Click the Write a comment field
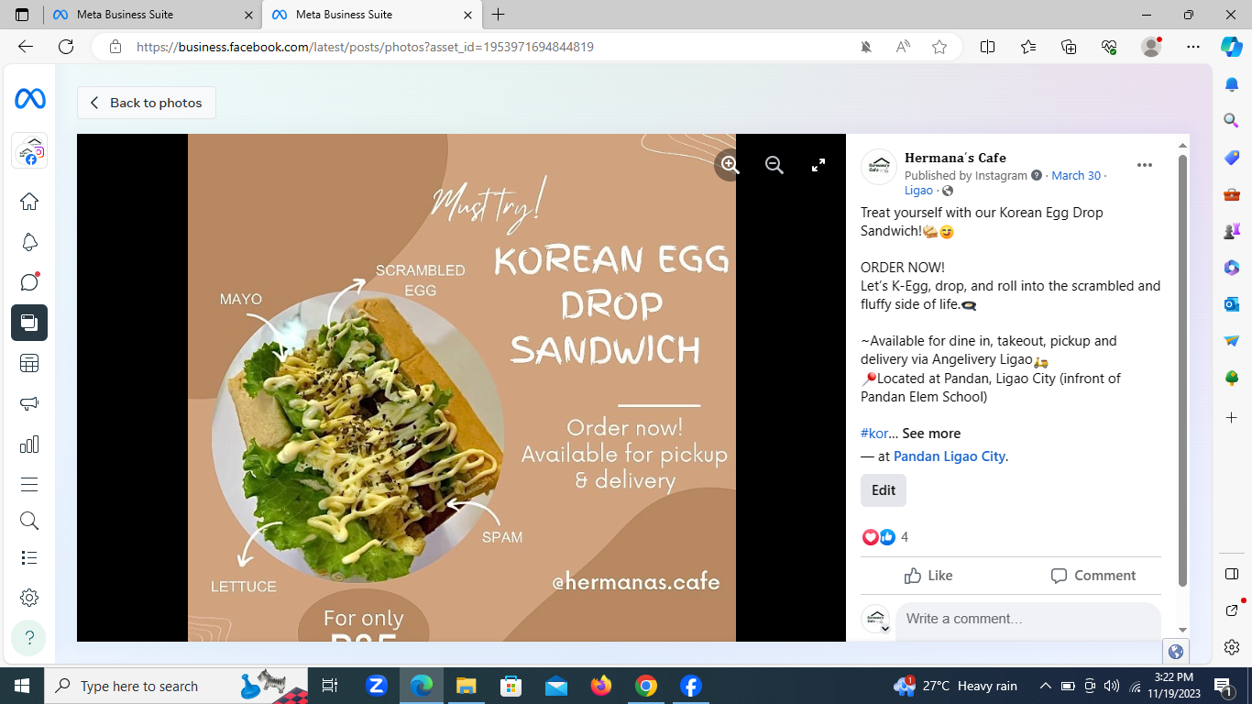 (1028, 619)
